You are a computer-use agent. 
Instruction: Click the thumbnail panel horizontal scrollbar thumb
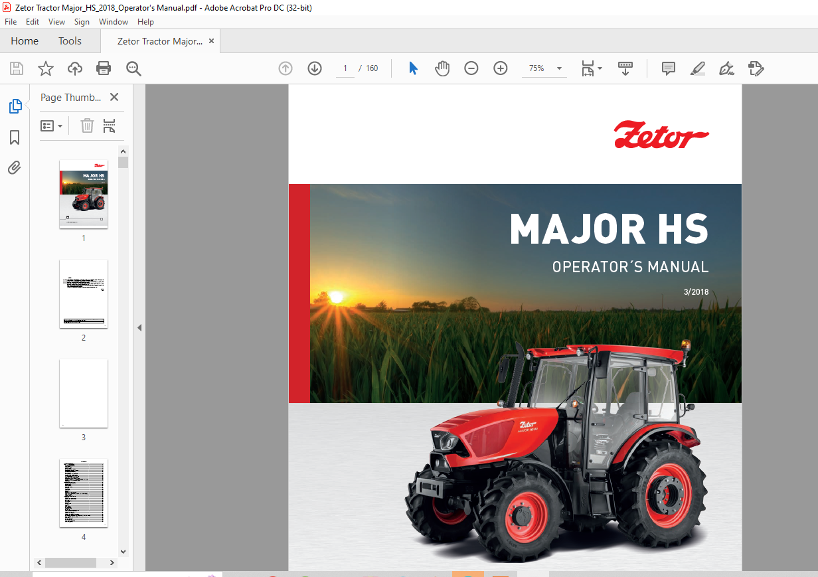70,562
